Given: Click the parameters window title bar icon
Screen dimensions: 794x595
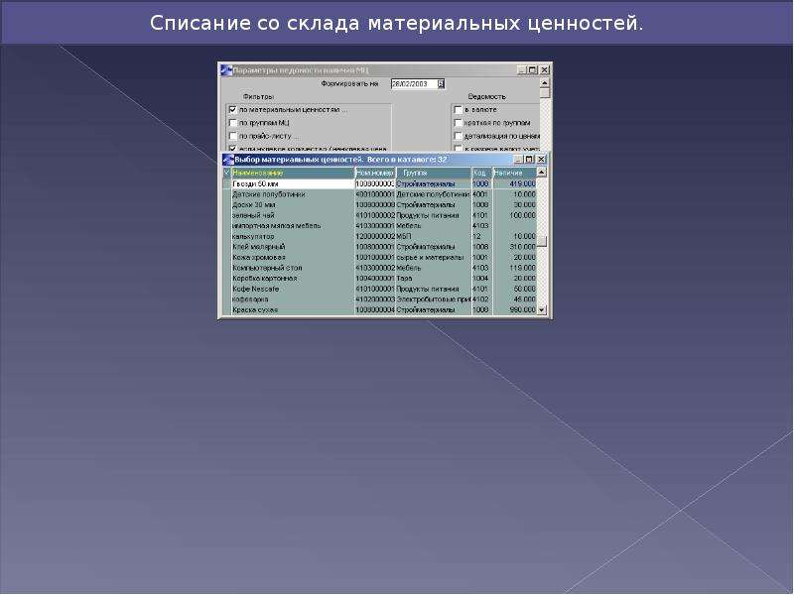Looking at the screenshot, I should [226, 69].
